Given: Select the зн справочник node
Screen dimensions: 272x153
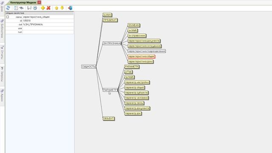Looking at the screenshot, I should tap(137, 36).
